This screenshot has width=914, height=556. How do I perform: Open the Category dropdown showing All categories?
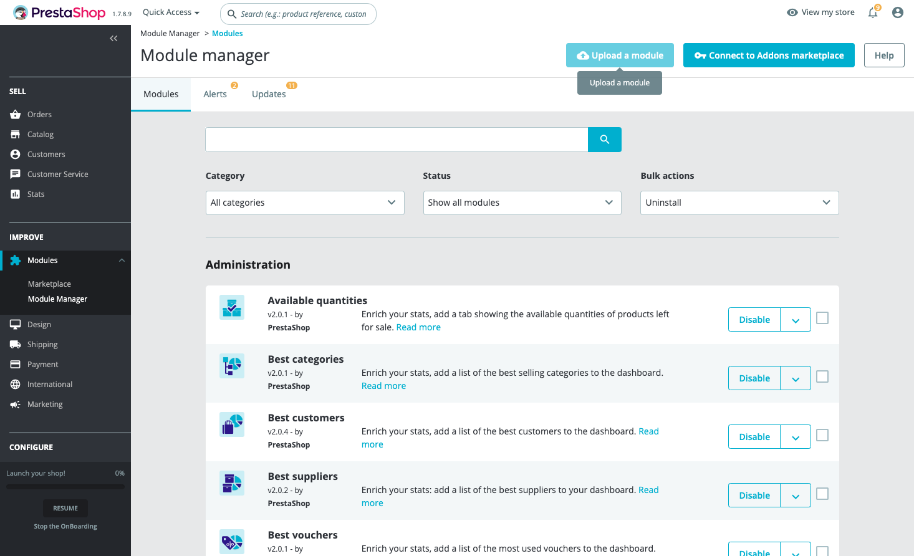[305, 203]
